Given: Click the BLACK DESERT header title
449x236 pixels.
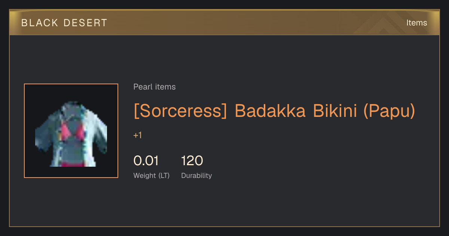Looking at the screenshot, I should [x=64, y=23].
